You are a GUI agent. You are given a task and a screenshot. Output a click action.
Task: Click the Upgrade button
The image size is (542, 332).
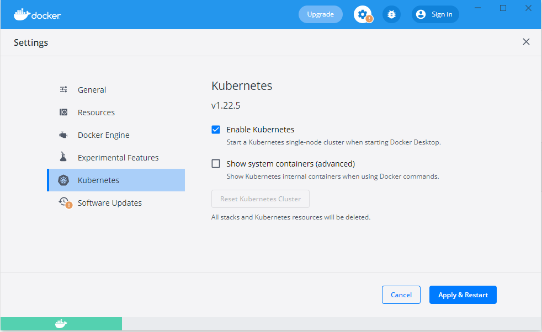321,14
